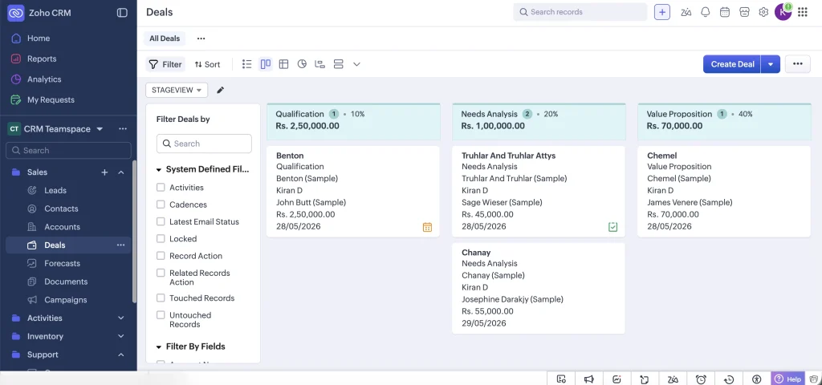The height and width of the screenshot is (385, 822).
Task: Open the marketplace store icon
Action: pyautogui.click(x=744, y=12)
